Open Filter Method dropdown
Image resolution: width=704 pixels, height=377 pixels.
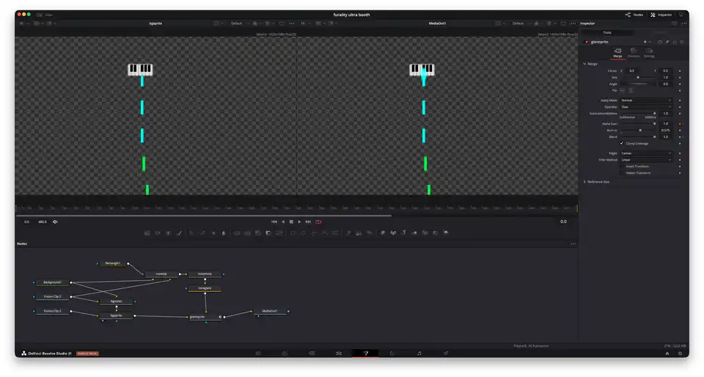click(646, 160)
